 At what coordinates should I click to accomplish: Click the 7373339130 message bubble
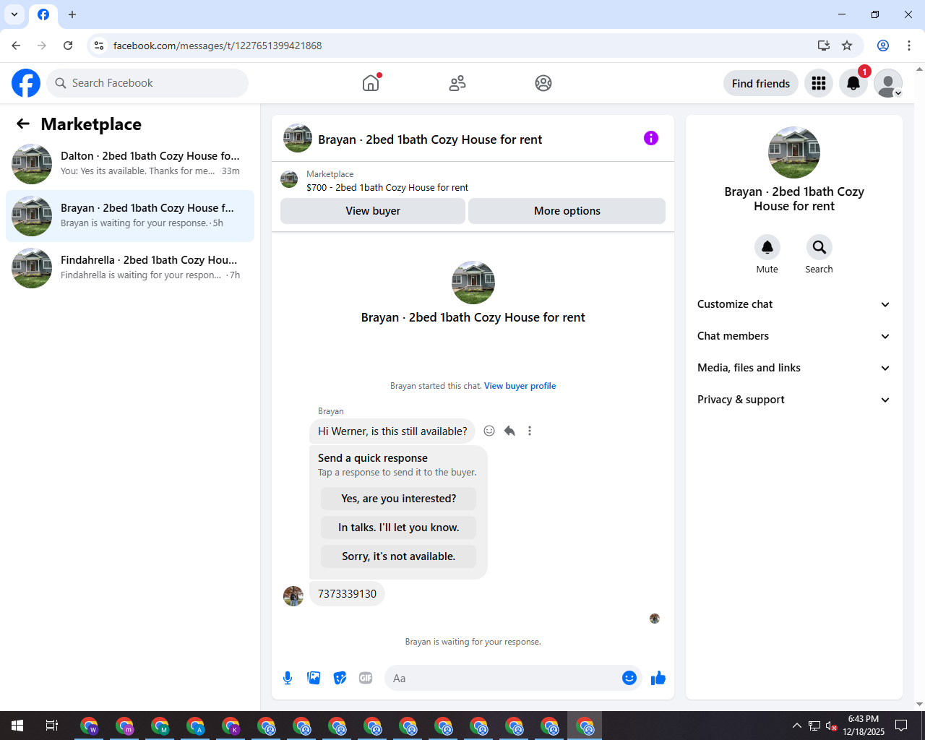[x=348, y=594]
